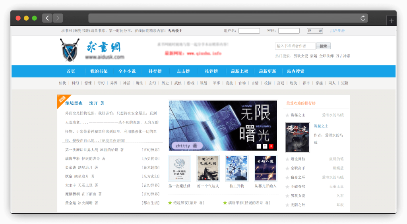Click the star beside 诡秘之主 ranking entry
This screenshot has height=224, width=407.
point(287,115)
